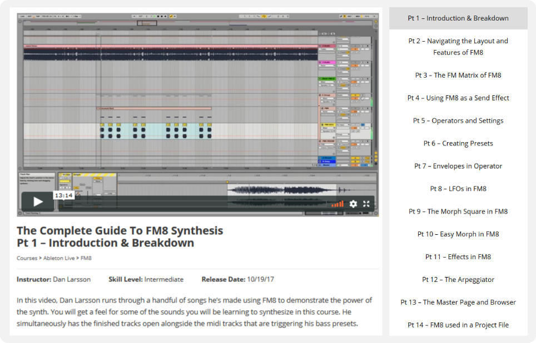Choose Pt 11 – Effects in FM8
This screenshot has width=536, height=343.
coord(458,256)
